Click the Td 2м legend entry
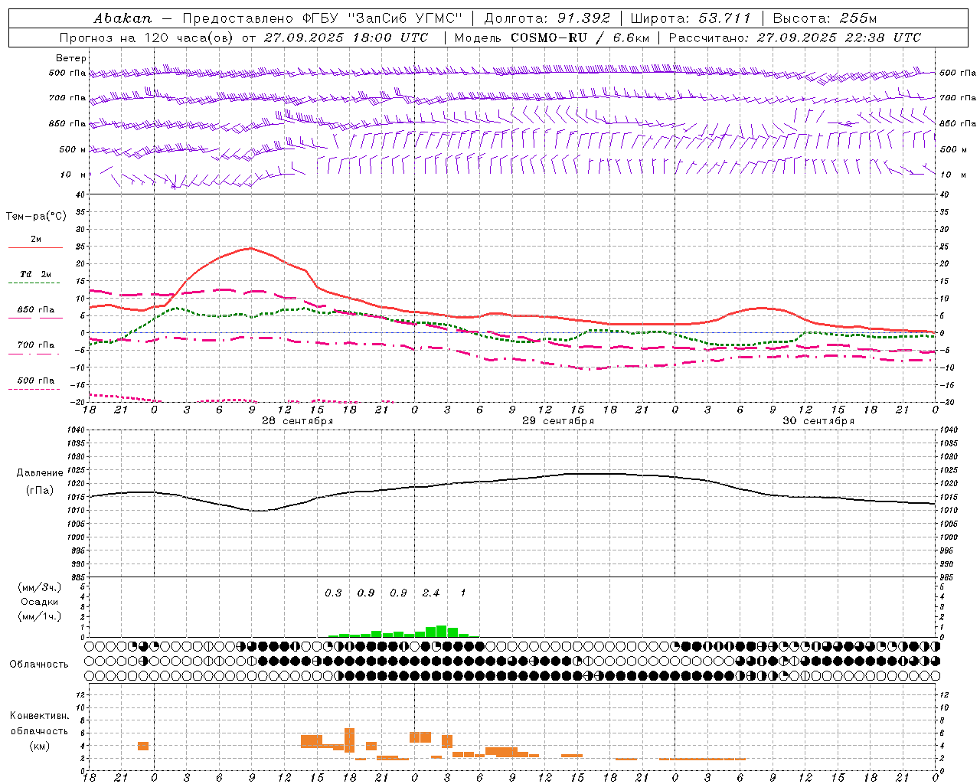The image size is (980, 784). (35, 274)
